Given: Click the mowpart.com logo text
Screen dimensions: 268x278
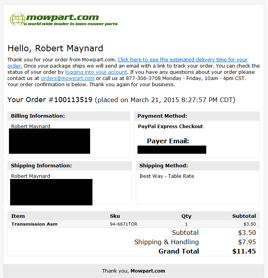Looking at the screenshot, I should [63, 17].
